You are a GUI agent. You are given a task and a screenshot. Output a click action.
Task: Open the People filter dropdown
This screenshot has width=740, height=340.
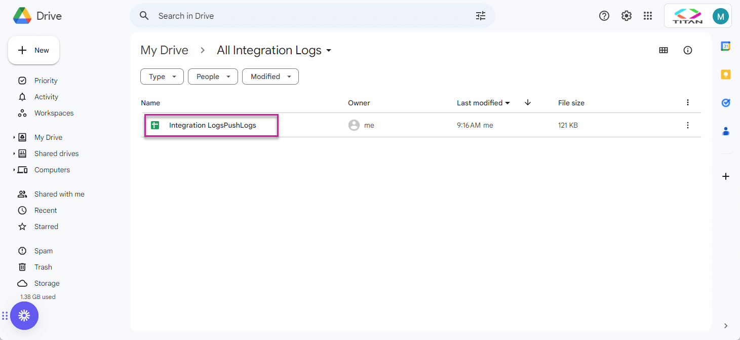[x=213, y=77]
